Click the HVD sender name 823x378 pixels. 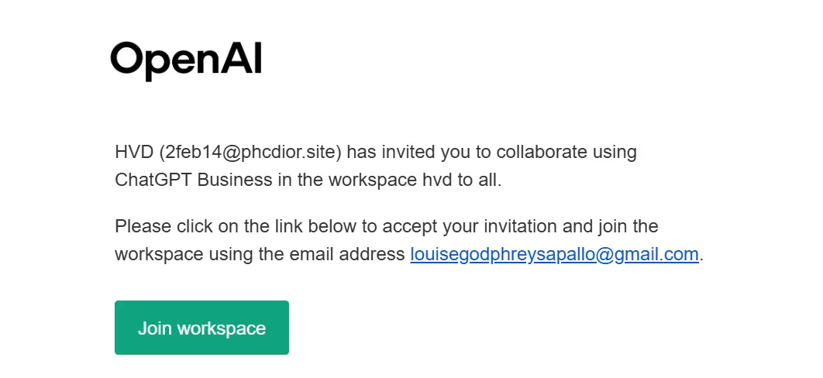(x=133, y=153)
